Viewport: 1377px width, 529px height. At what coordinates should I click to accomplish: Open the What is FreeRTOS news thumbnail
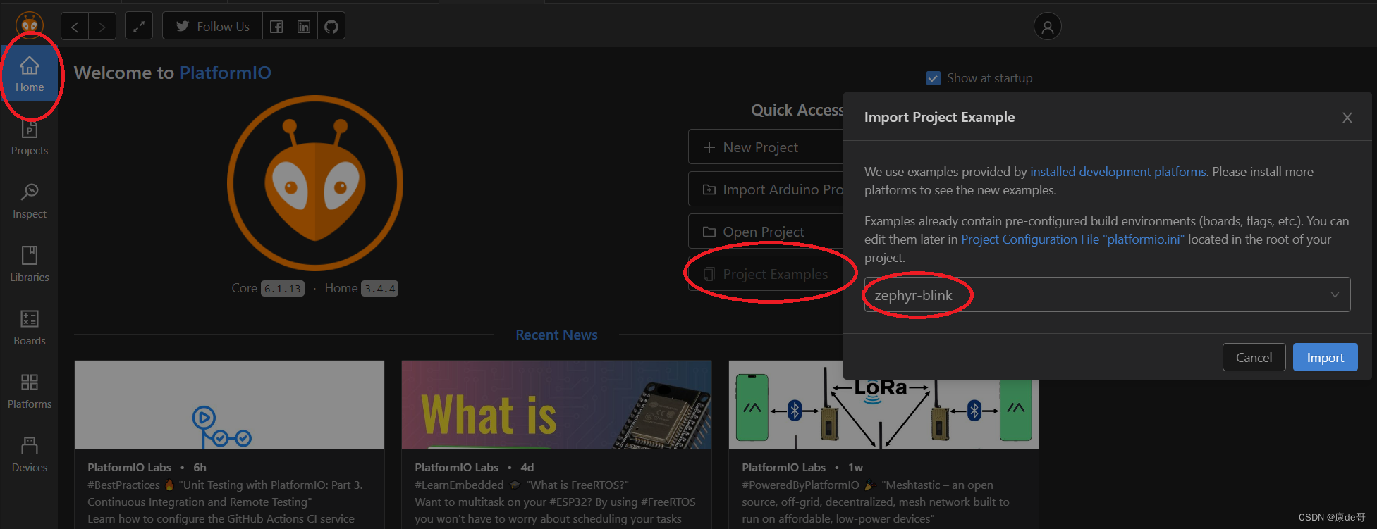556,404
